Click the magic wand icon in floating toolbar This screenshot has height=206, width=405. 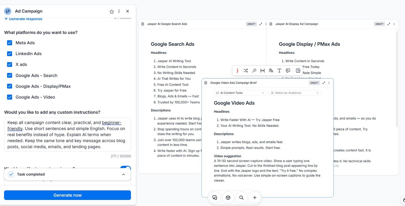click(254, 71)
